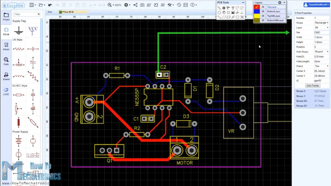This screenshot has width=331, height=186.
Task: Toggle visibility of BottomSilkLayer
Action: click(x=263, y=20)
